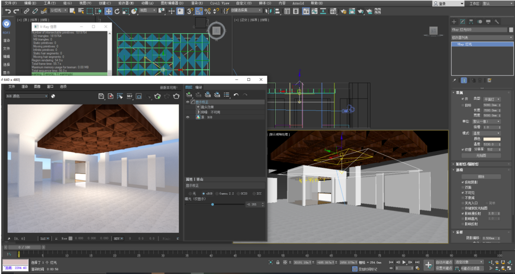Expand the 修改器列表 dropdown
The width and height of the screenshot is (515, 274).
(482, 37)
